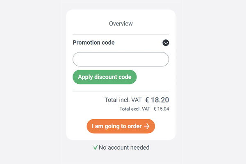
Task: Click the 'Total excl. VAT' label
Action: 135,109
